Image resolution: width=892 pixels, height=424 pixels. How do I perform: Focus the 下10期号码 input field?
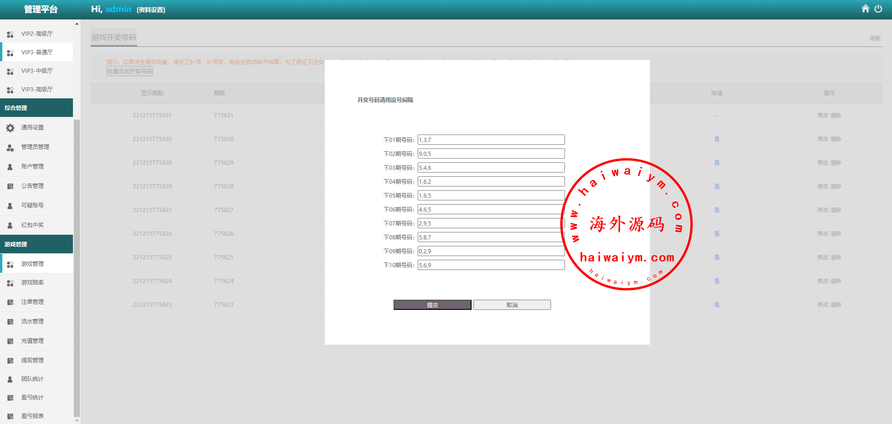click(x=491, y=265)
